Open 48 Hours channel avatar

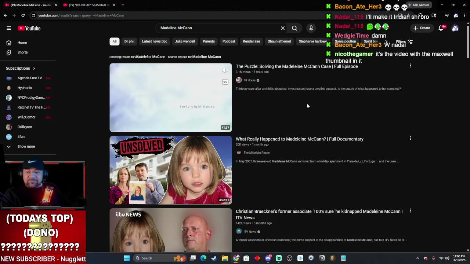click(x=239, y=80)
